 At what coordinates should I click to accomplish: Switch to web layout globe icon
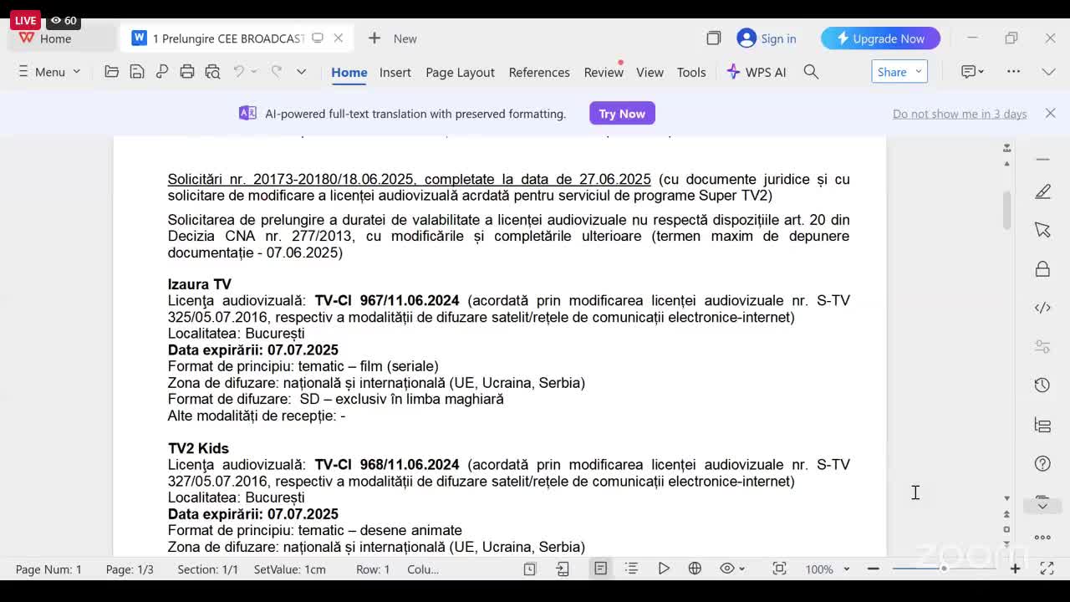[695, 569]
